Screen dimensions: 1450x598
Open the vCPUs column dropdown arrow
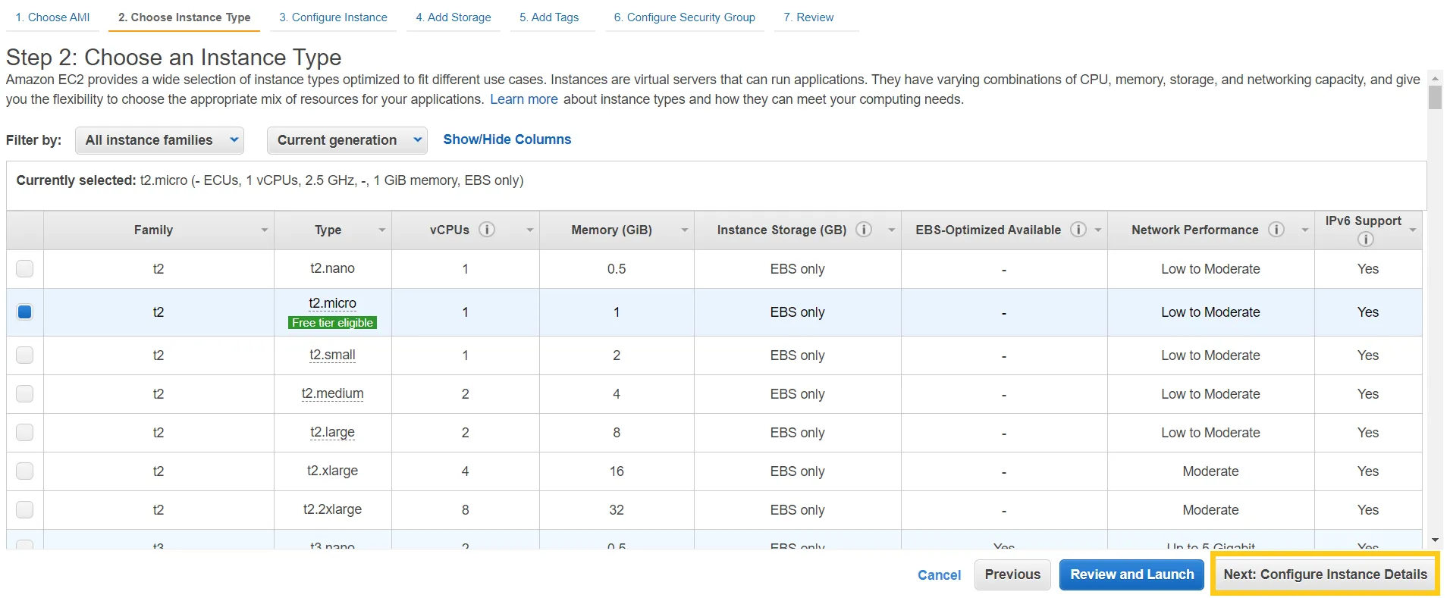click(529, 230)
